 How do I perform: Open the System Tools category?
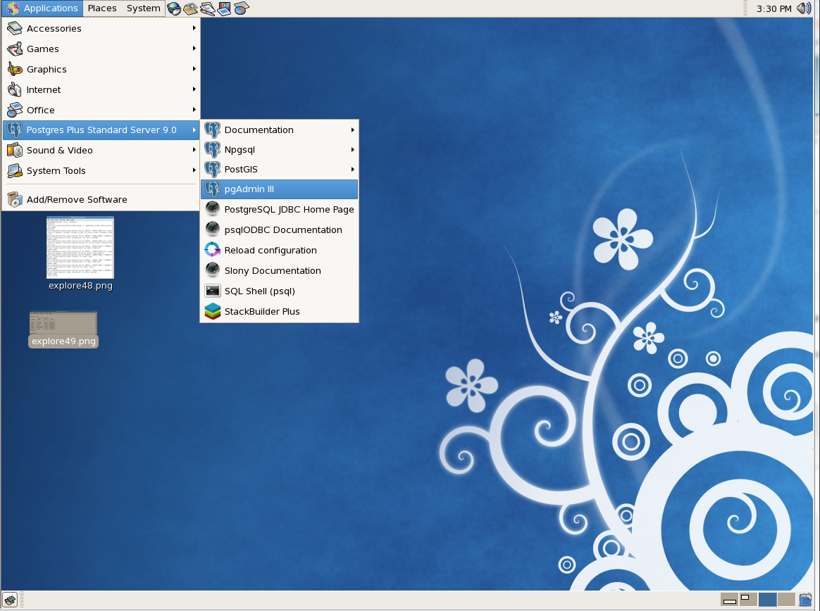coord(101,170)
